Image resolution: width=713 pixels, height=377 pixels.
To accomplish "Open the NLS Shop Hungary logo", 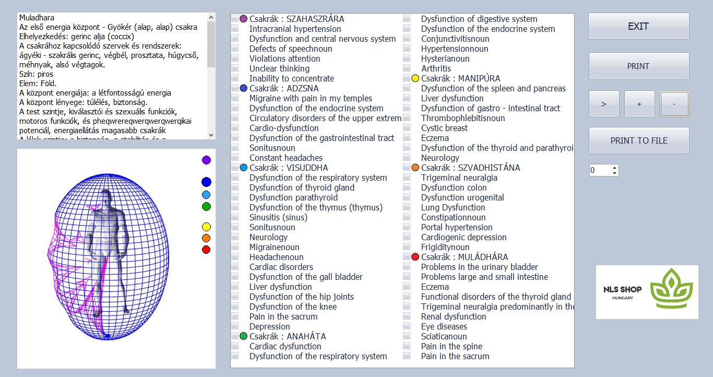I will pos(647,292).
